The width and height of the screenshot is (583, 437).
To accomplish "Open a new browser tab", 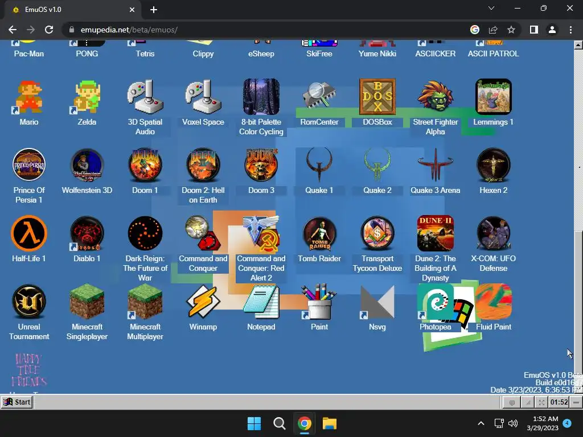I will 154,10.
